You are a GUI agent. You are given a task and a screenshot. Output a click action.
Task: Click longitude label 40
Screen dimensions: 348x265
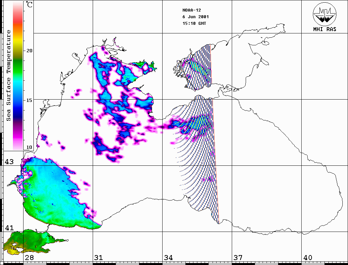coord(308,258)
